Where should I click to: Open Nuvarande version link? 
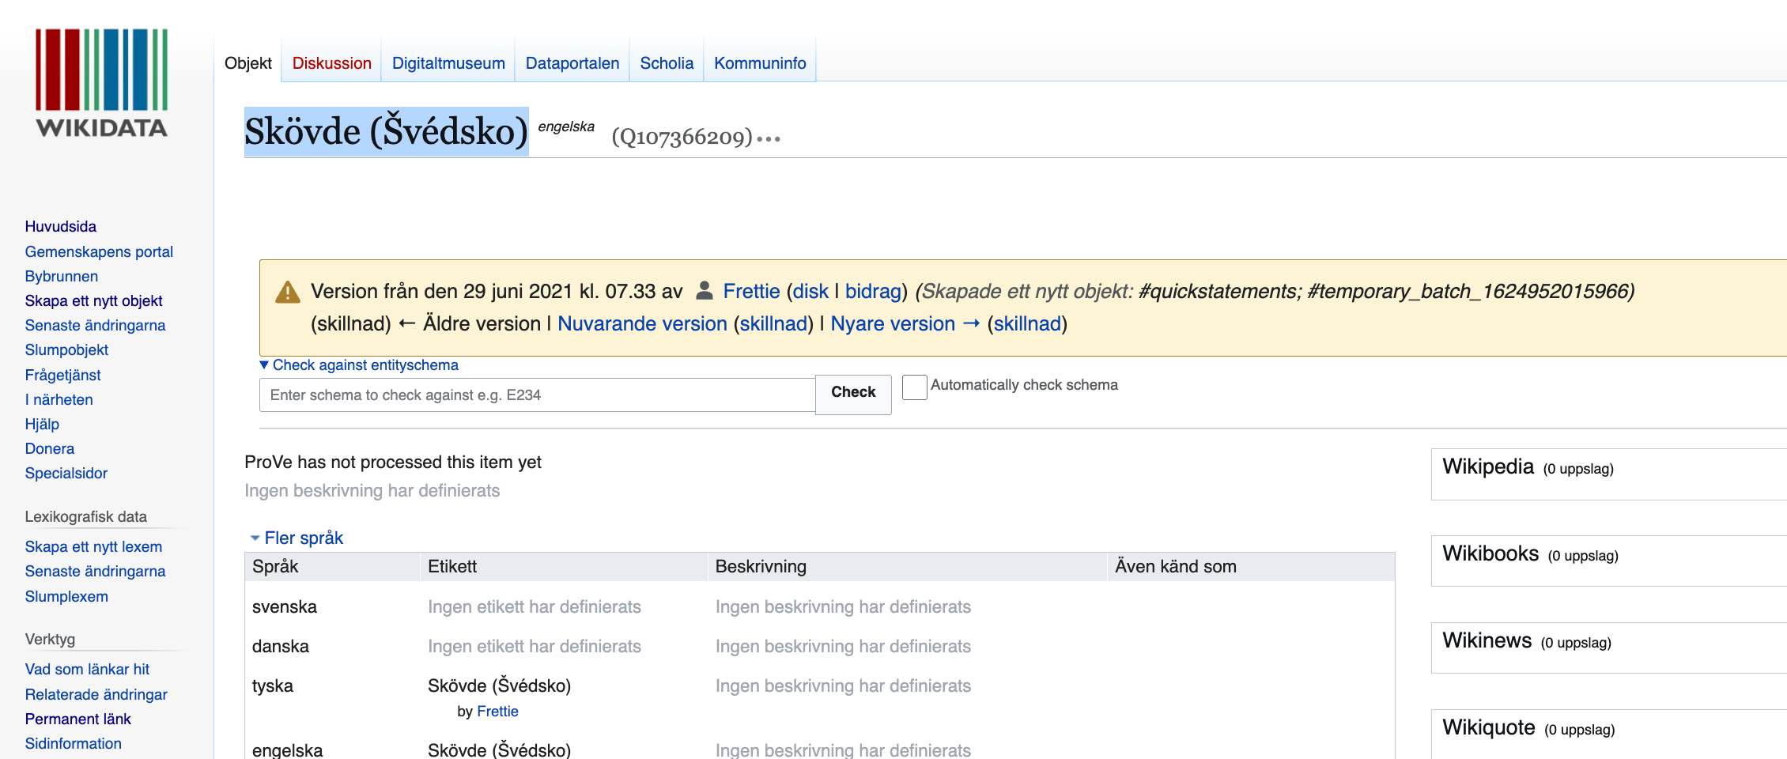coord(642,323)
